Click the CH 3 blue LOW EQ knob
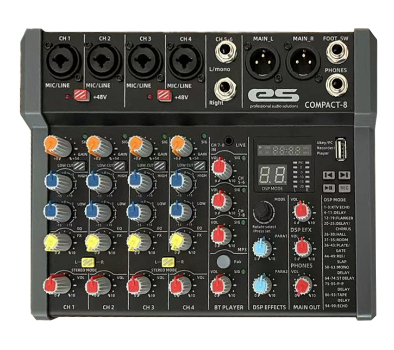 (x=140, y=212)
